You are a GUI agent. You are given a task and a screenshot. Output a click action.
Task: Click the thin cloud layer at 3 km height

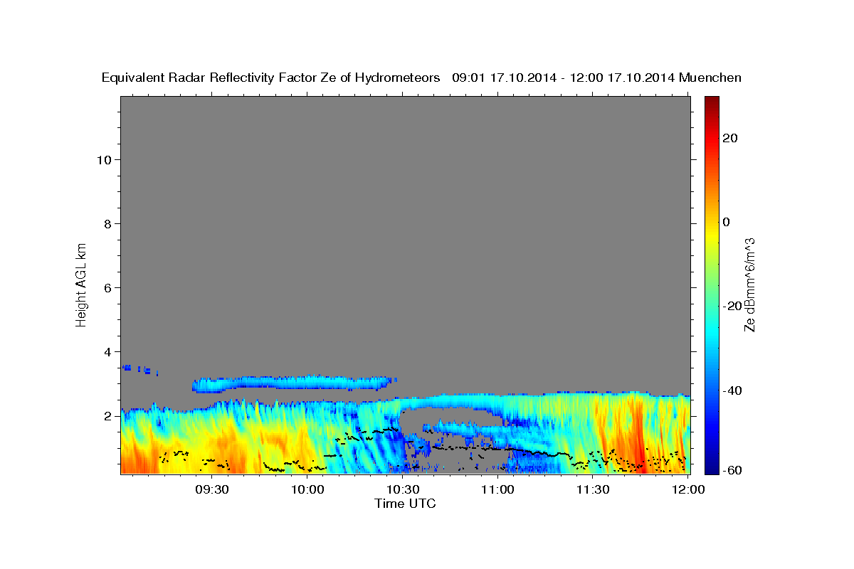[294, 384]
